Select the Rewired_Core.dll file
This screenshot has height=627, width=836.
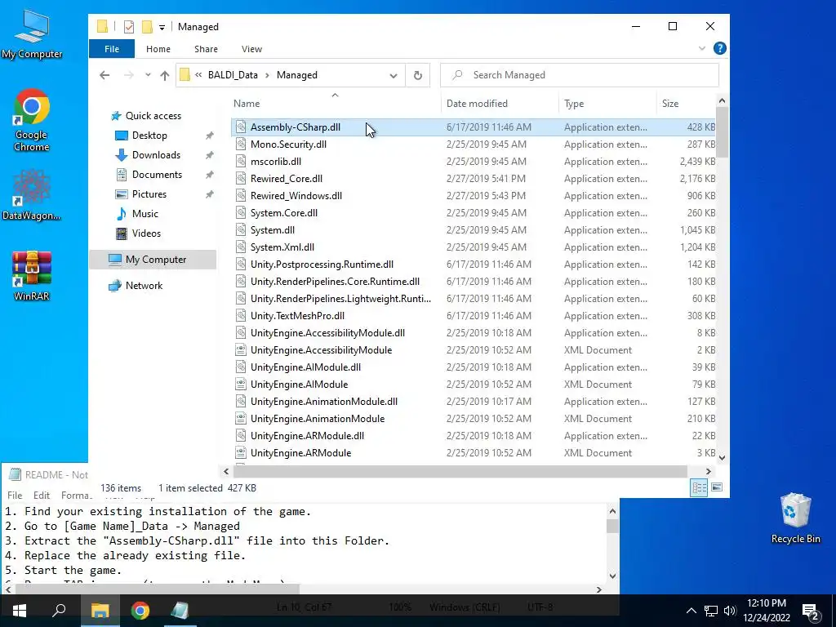click(x=473, y=178)
